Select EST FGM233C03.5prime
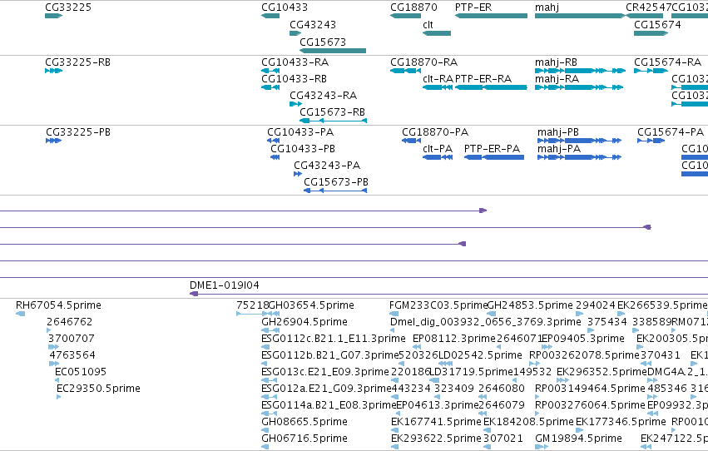Viewport: 708px width, 451px height. tap(438, 305)
